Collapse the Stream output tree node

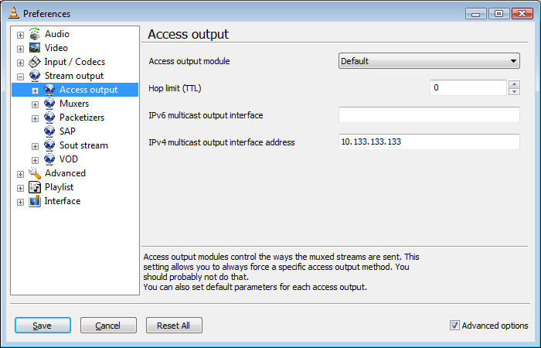[21, 76]
